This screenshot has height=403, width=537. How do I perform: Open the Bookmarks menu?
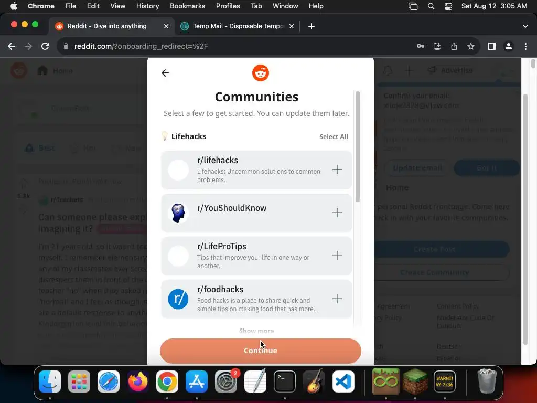[x=187, y=6]
